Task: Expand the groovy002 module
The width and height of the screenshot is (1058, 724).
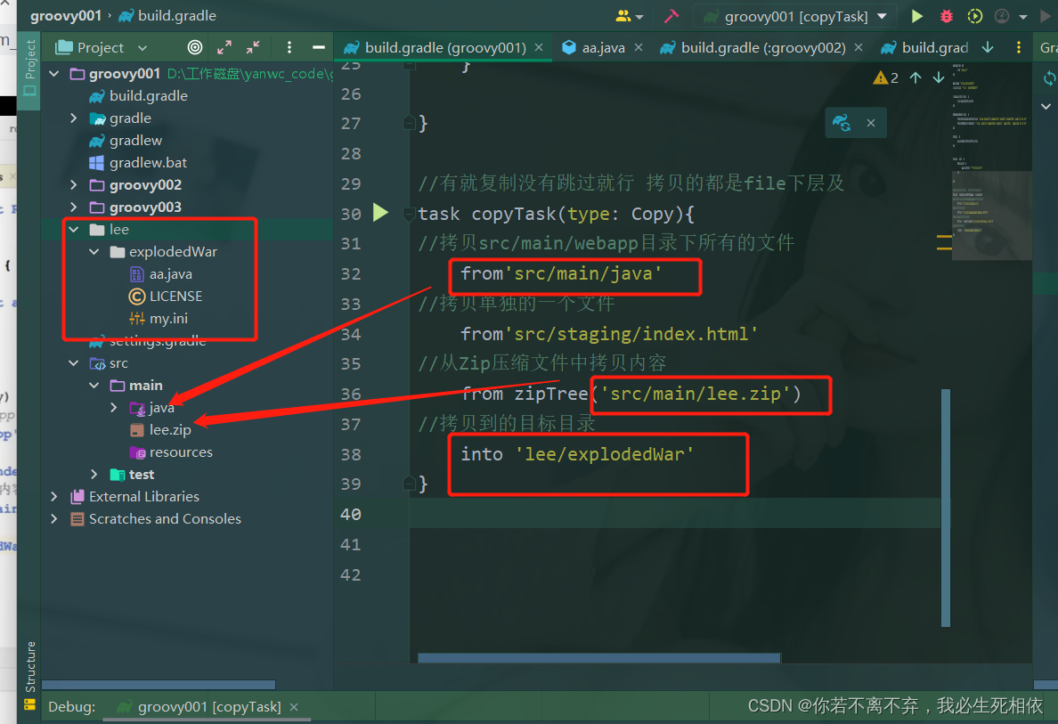Action: [74, 185]
